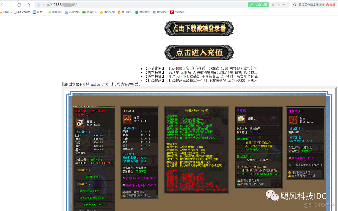Click 全属性 + 30% in mask card

pos(93,177)
